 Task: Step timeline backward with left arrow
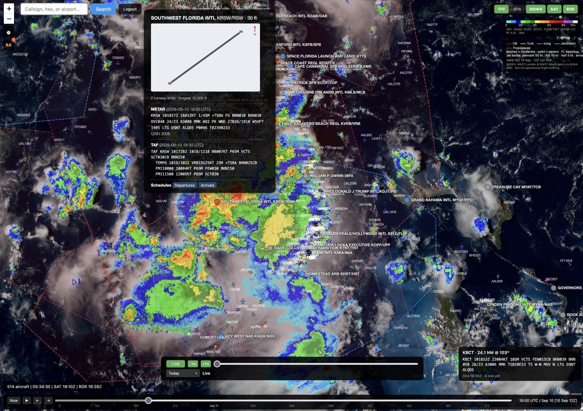coord(37,400)
